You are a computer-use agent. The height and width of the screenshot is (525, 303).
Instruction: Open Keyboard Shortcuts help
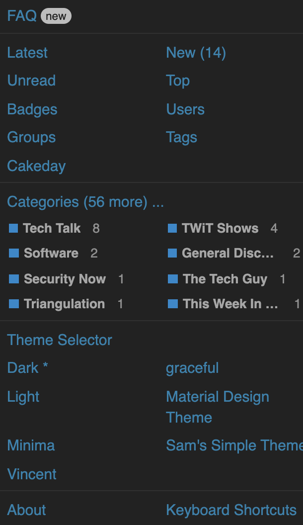tap(231, 510)
